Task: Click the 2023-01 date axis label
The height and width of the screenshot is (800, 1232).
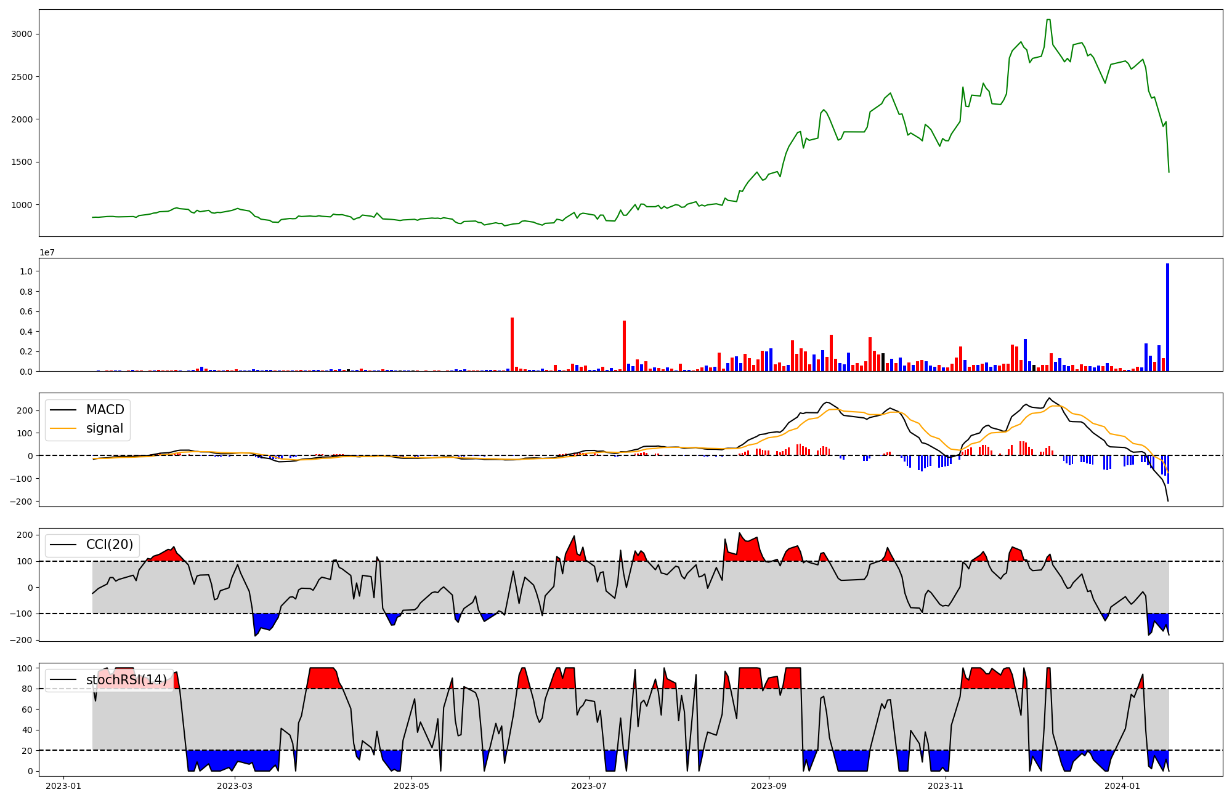Action: pos(63,786)
